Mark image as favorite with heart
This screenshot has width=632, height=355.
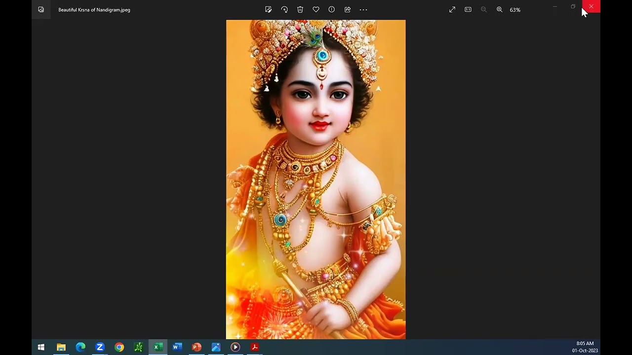(x=316, y=9)
